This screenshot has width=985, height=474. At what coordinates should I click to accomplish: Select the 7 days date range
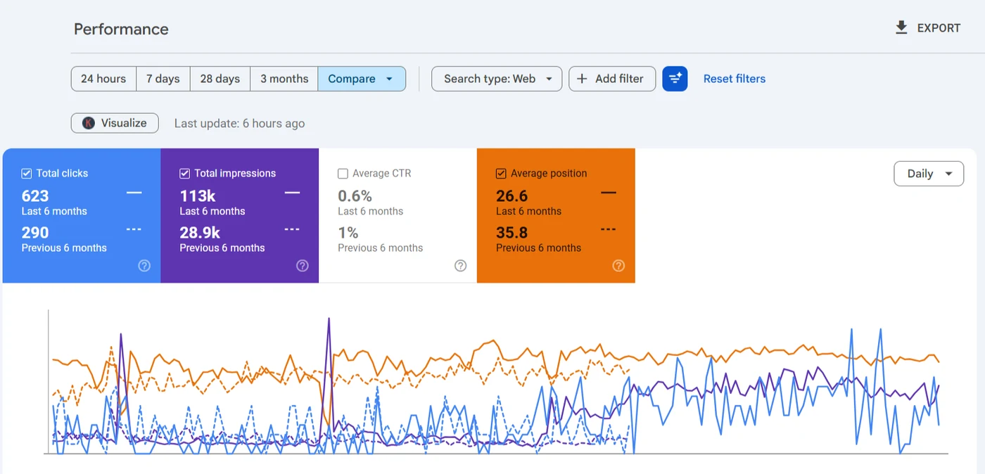(163, 79)
